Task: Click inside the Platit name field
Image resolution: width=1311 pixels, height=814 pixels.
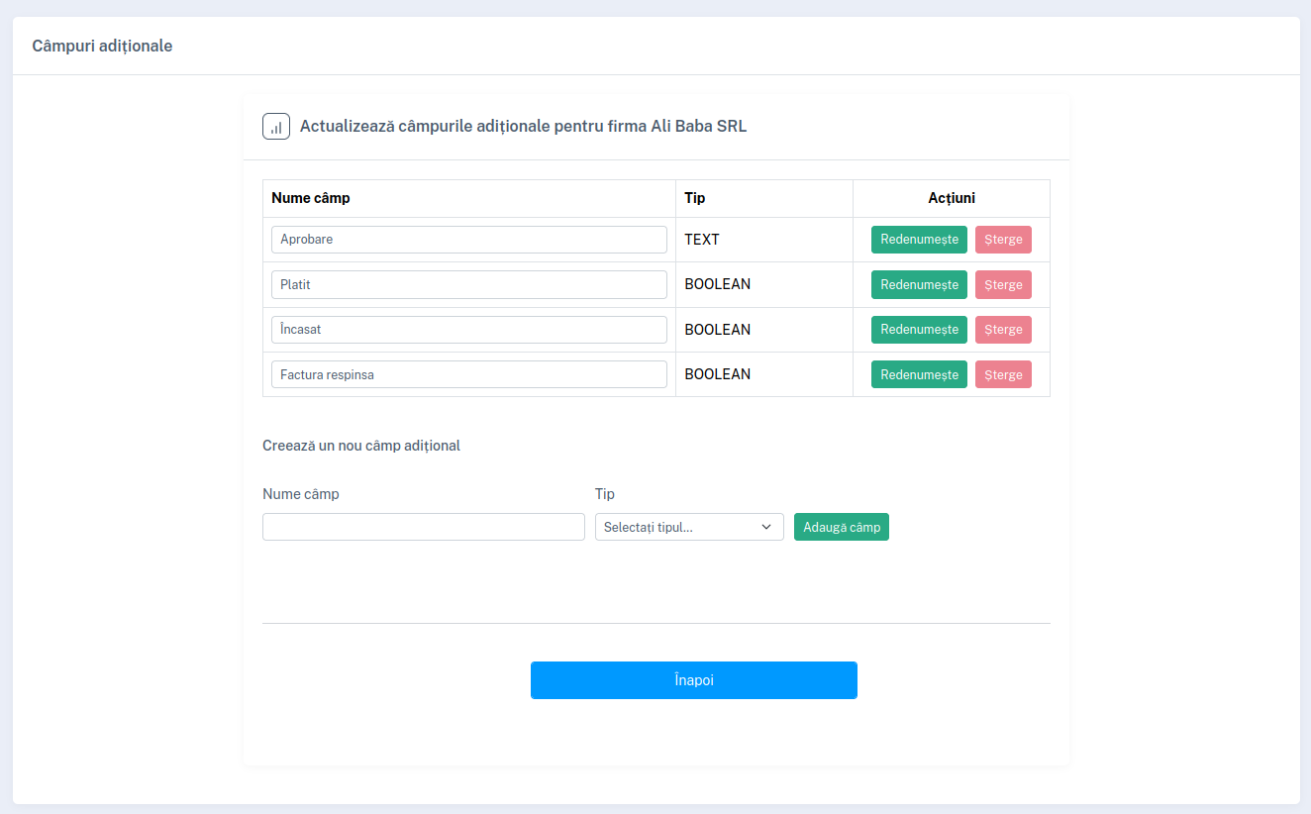Action: (x=468, y=285)
